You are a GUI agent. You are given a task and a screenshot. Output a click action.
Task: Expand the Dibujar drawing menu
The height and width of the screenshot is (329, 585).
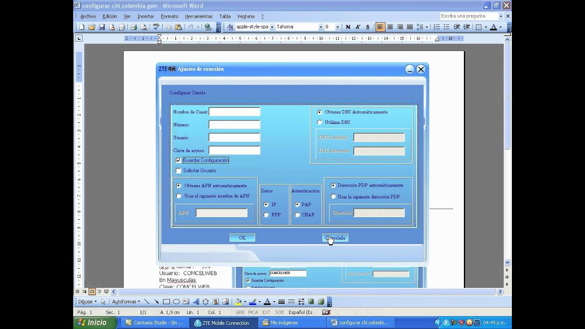pyautogui.click(x=87, y=302)
